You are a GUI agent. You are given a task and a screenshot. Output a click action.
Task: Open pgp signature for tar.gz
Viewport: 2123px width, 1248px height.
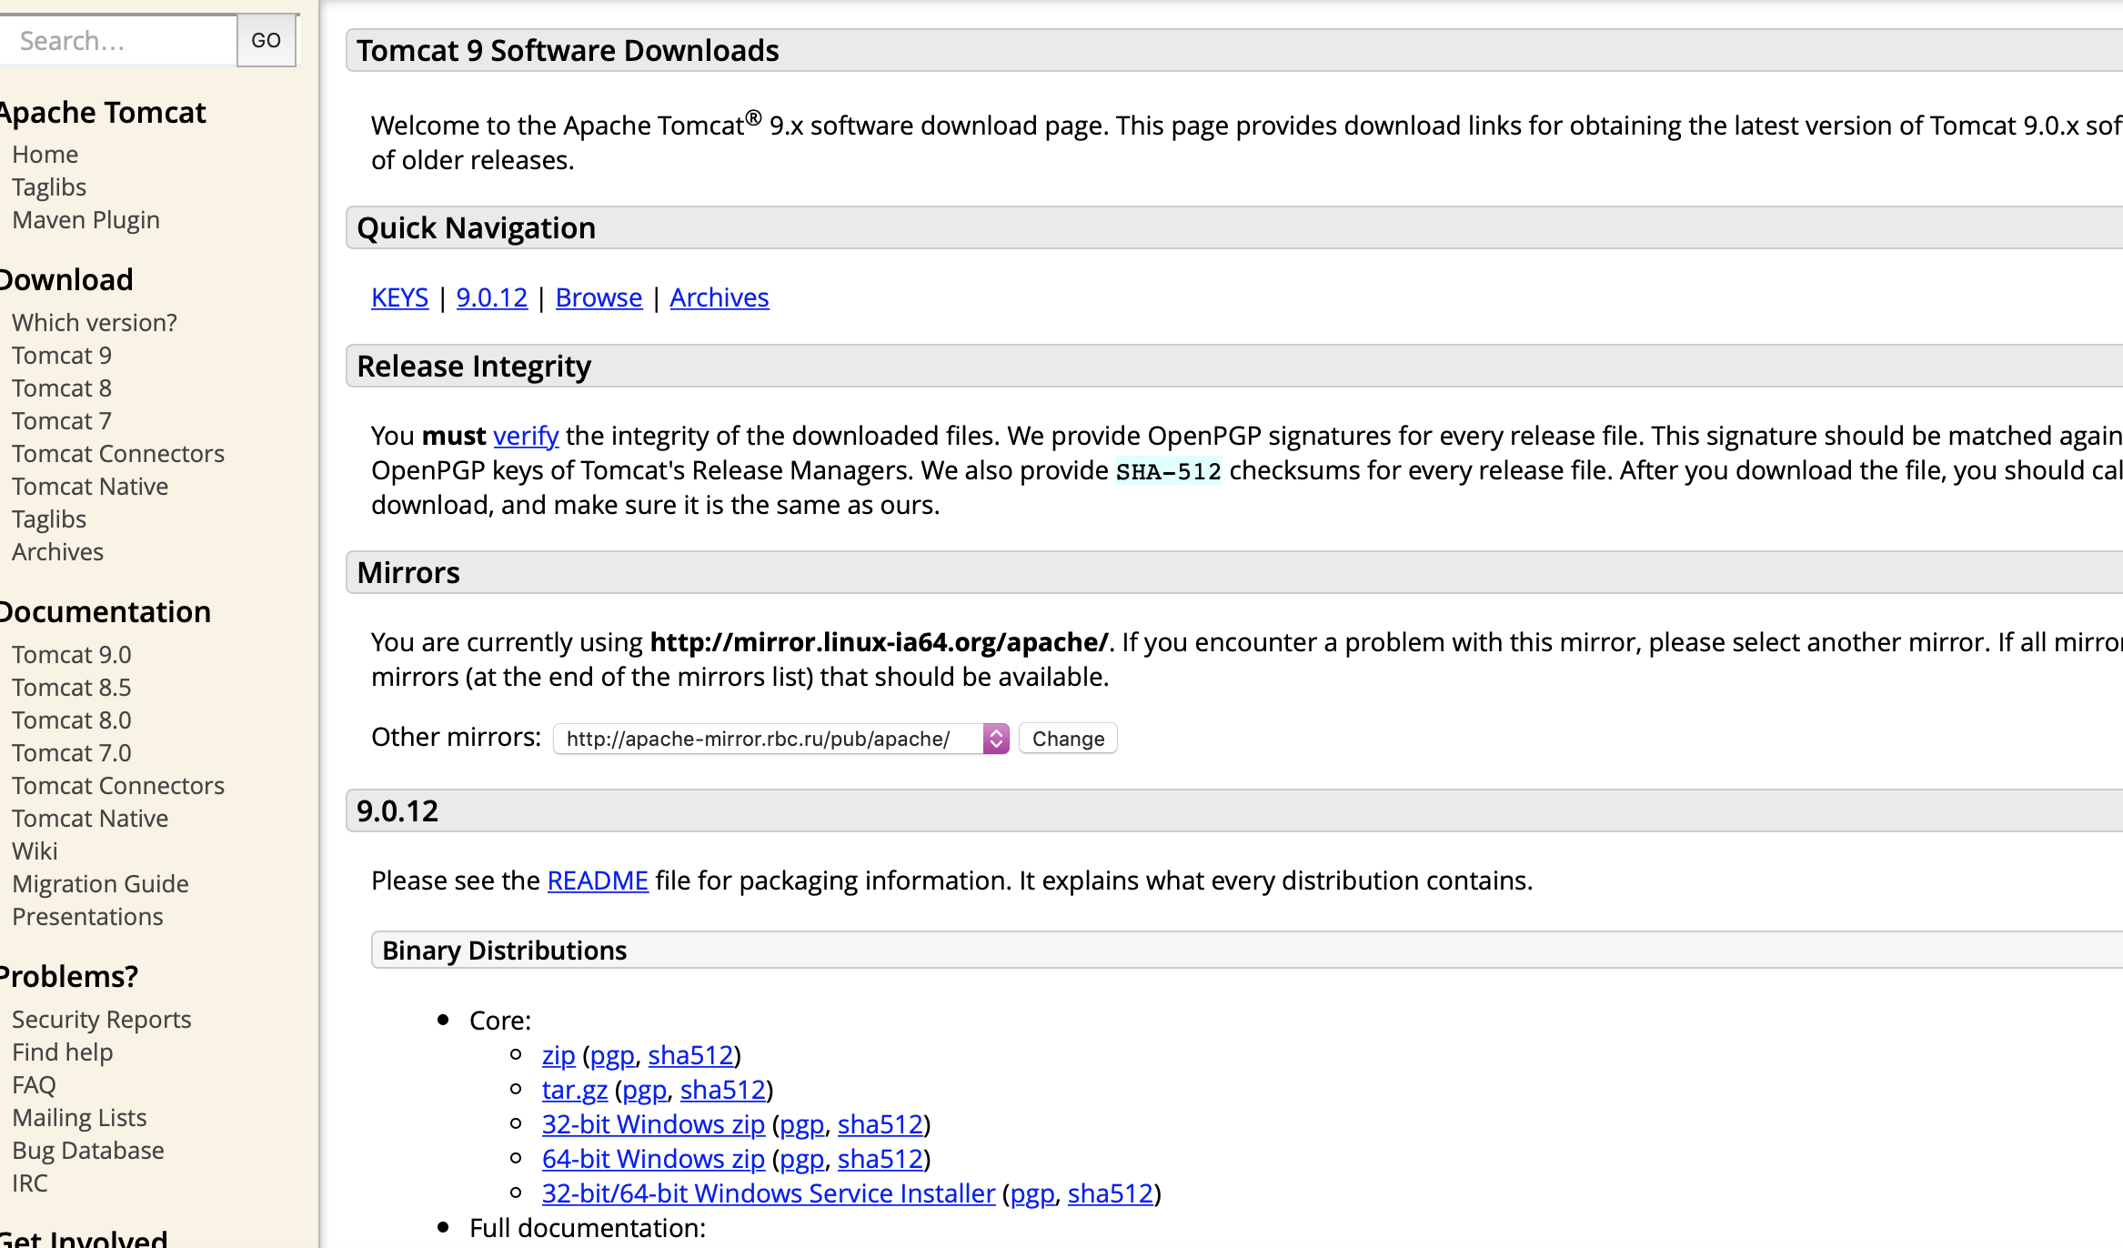click(x=645, y=1090)
